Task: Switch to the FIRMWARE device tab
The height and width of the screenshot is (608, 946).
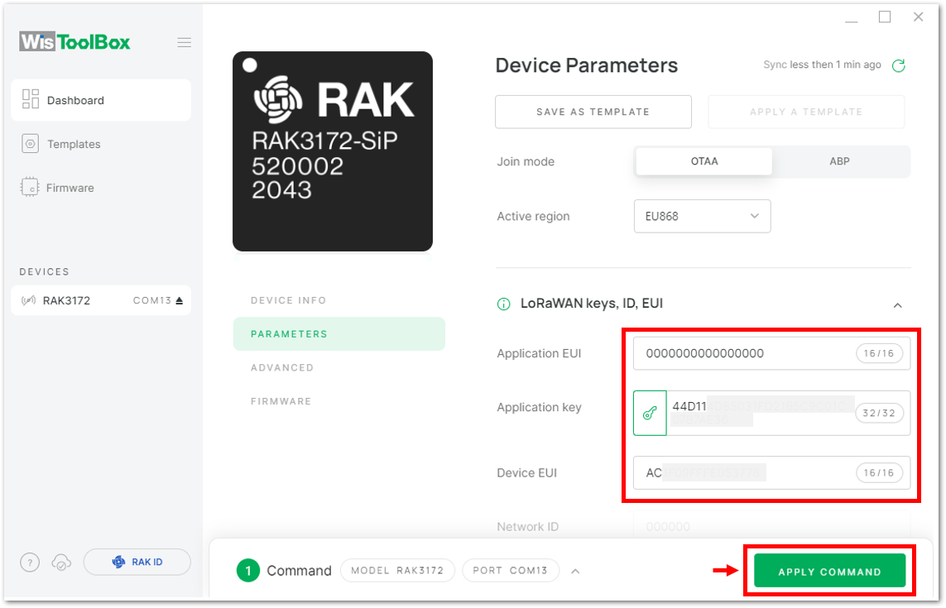Action: point(281,401)
